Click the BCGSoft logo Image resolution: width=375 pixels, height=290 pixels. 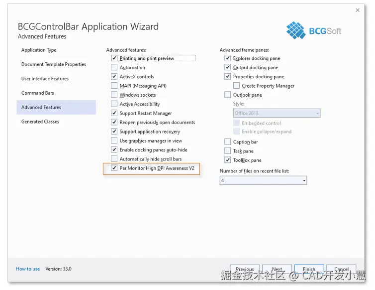(313, 30)
